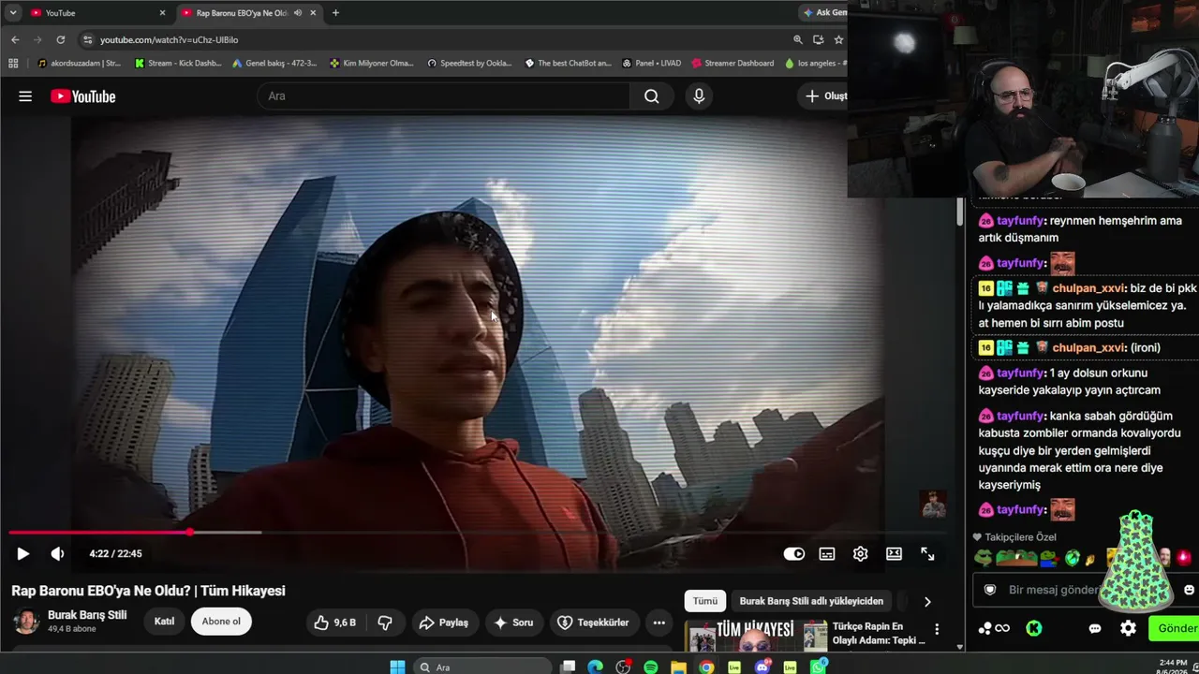Start voice search with the microphone

click(699, 96)
